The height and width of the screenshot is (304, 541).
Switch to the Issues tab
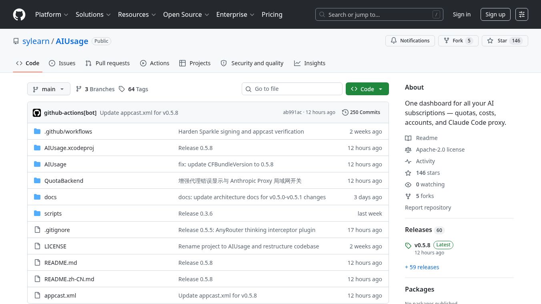click(62, 63)
